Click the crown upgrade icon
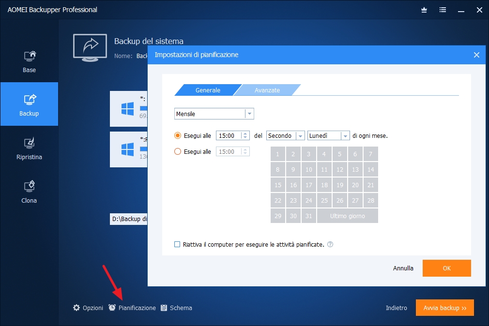 tap(424, 10)
